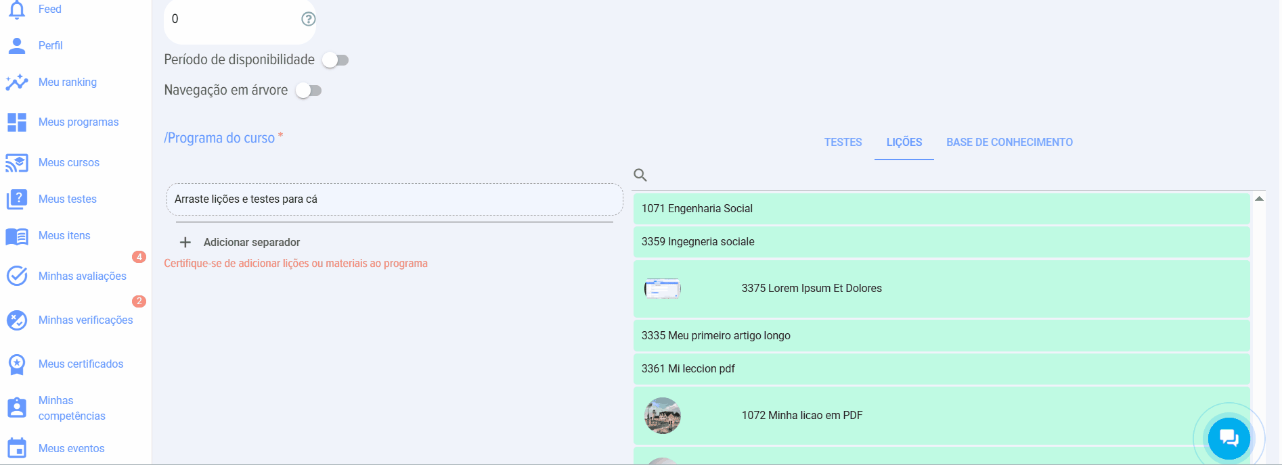Click the scrollbar up arrow in lessons list
Screen dimensions: 1282x465
[1259, 199]
